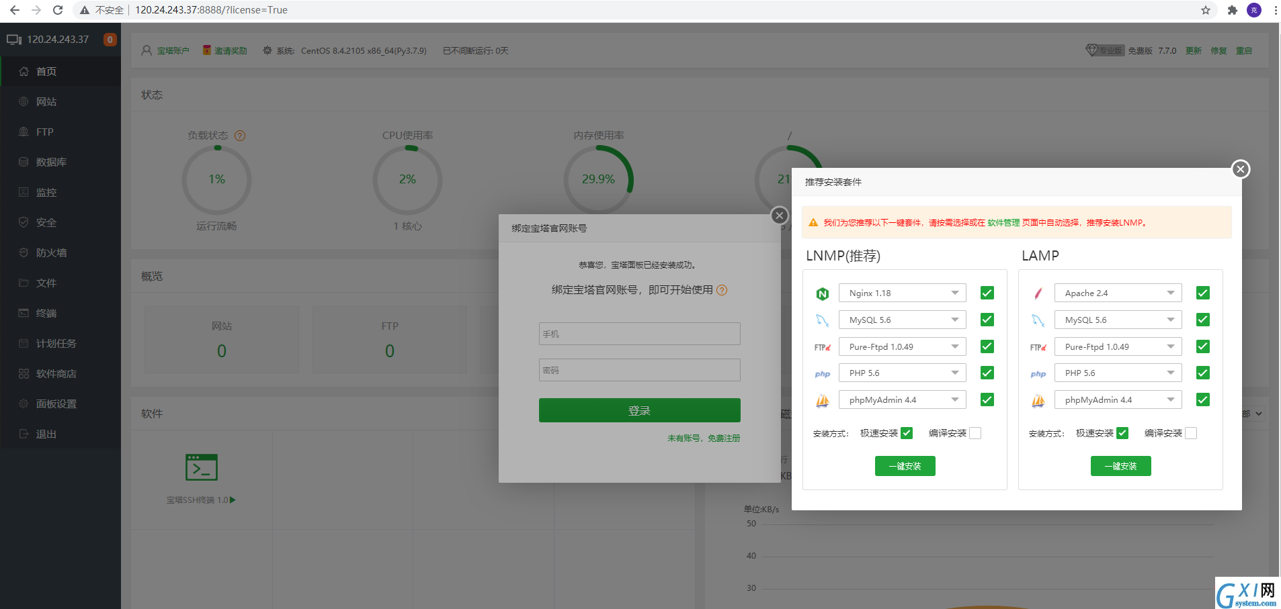Screen dimensions: 1281x609
Task: Uncheck Nginx 1.18 in LNMP
Action: tap(987, 293)
